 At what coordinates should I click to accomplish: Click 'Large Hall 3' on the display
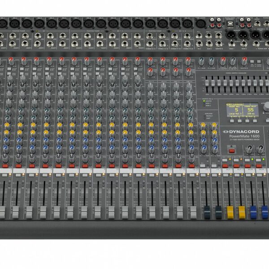[x=235, y=113]
